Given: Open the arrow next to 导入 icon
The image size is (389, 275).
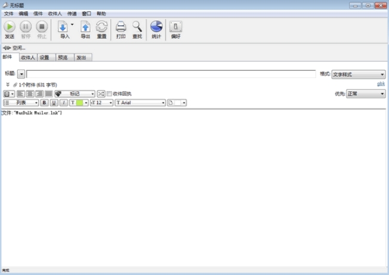Looking at the screenshot, I should (72, 24).
